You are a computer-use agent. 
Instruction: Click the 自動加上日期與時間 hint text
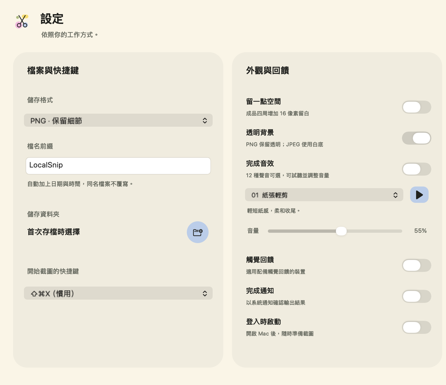click(80, 184)
